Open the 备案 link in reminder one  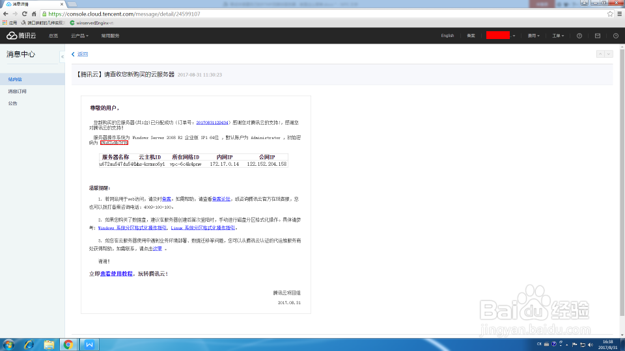[167, 199]
